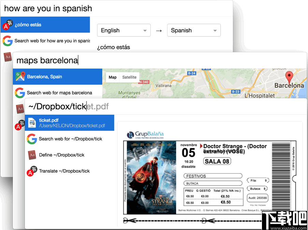
Task: Click the 'Butaca: 8' box on ticket
Action: tap(257, 188)
